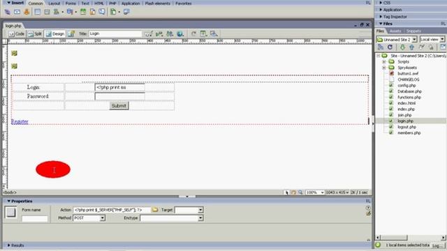Switch to the Snippets tab
447x251 pixels.
tap(413, 31)
